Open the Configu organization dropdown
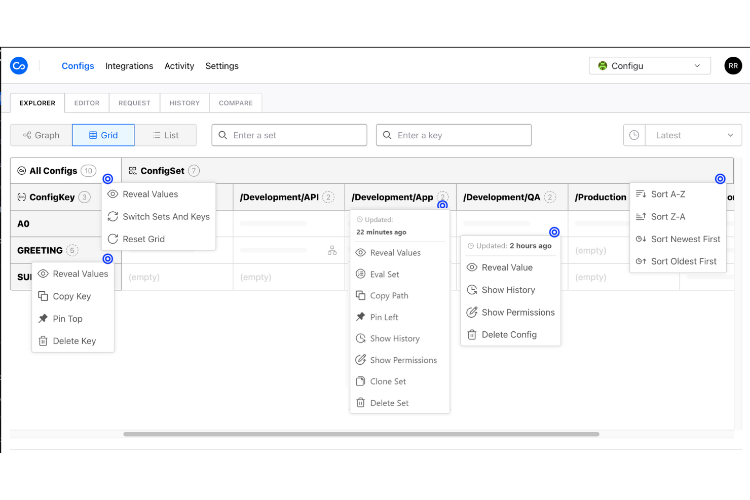The image size is (750, 500). pyautogui.click(x=650, y=65)
